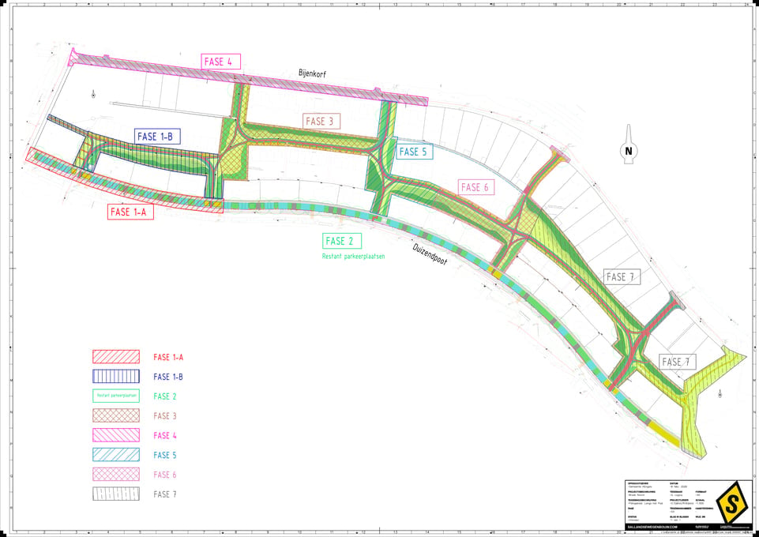Click the yellow diamond S company logo

tap(734, 503)
